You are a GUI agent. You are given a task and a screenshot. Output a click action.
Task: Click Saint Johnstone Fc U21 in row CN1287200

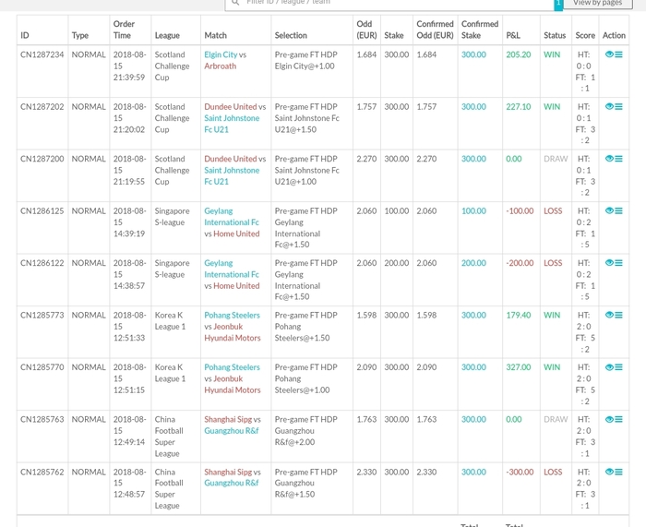tap(232, 176)
